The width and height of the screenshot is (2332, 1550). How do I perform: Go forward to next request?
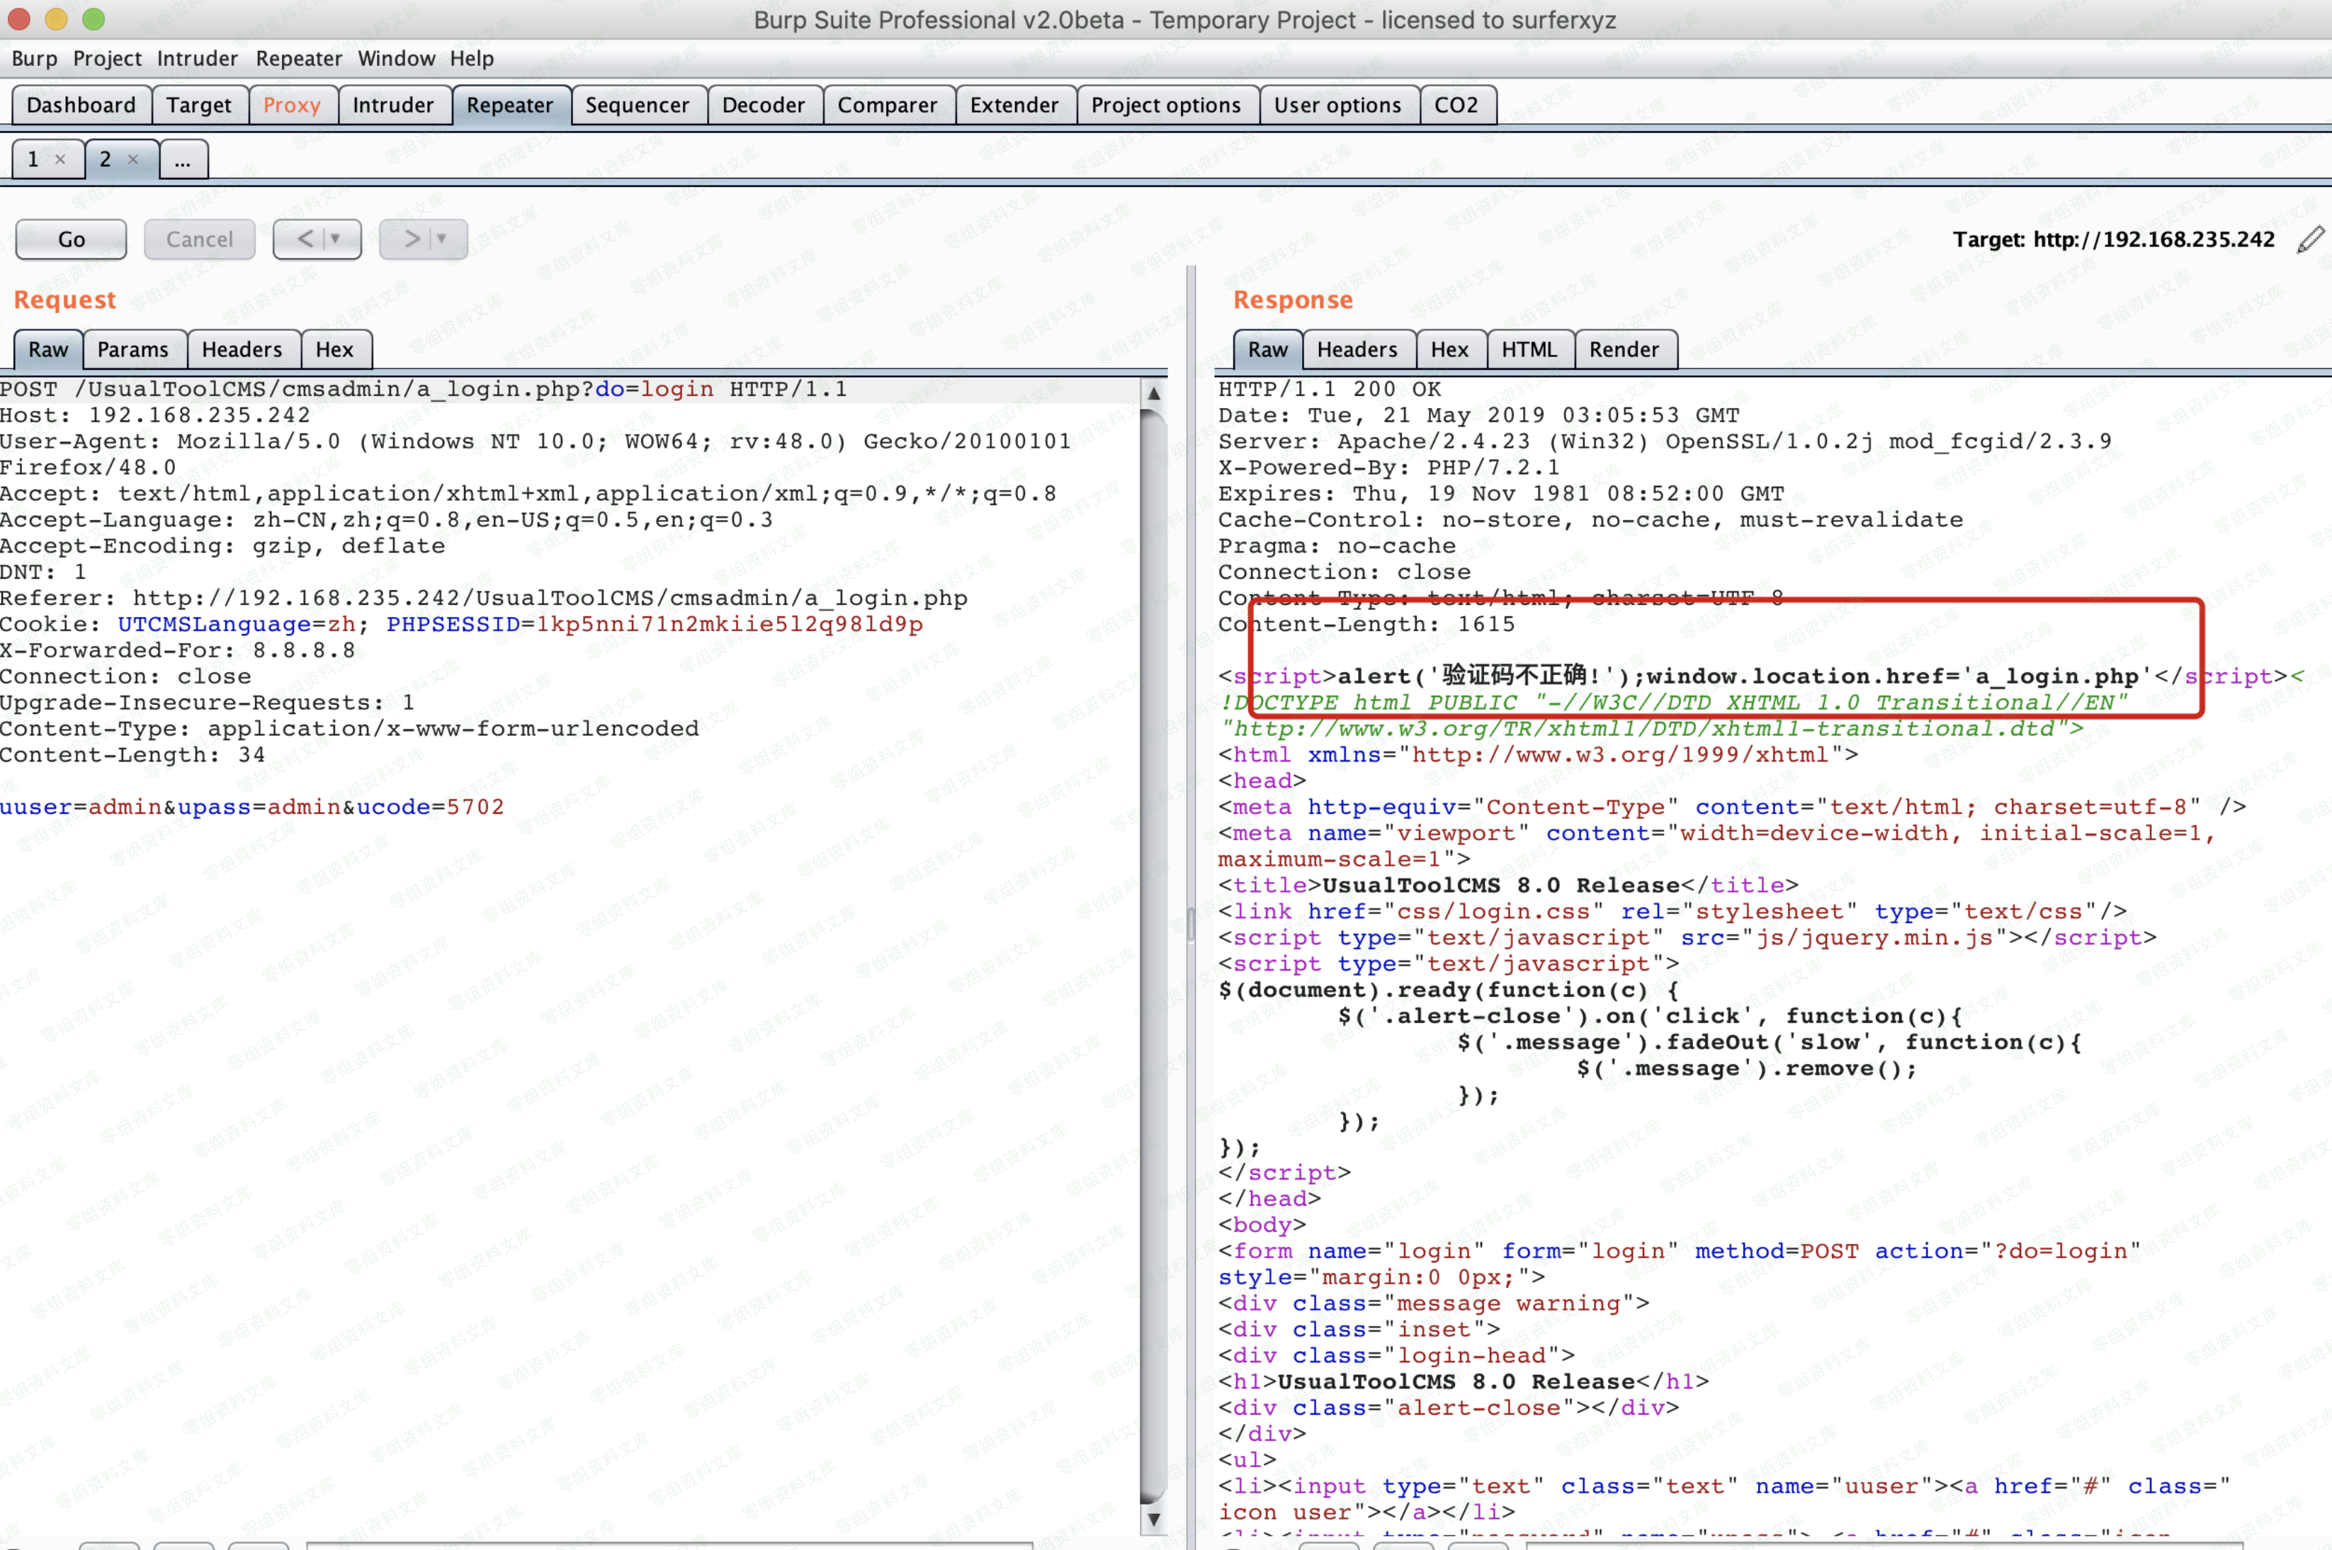412,239
